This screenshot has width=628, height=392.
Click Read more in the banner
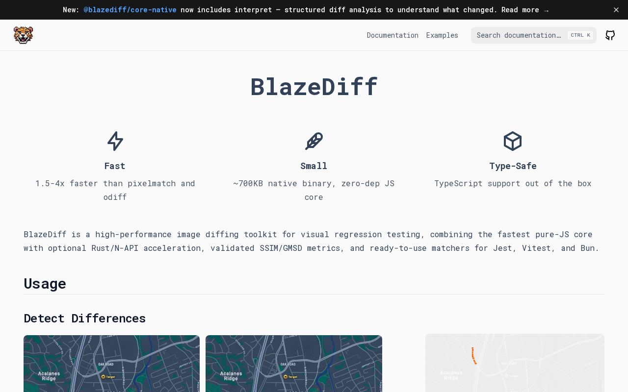coord(525,10)
